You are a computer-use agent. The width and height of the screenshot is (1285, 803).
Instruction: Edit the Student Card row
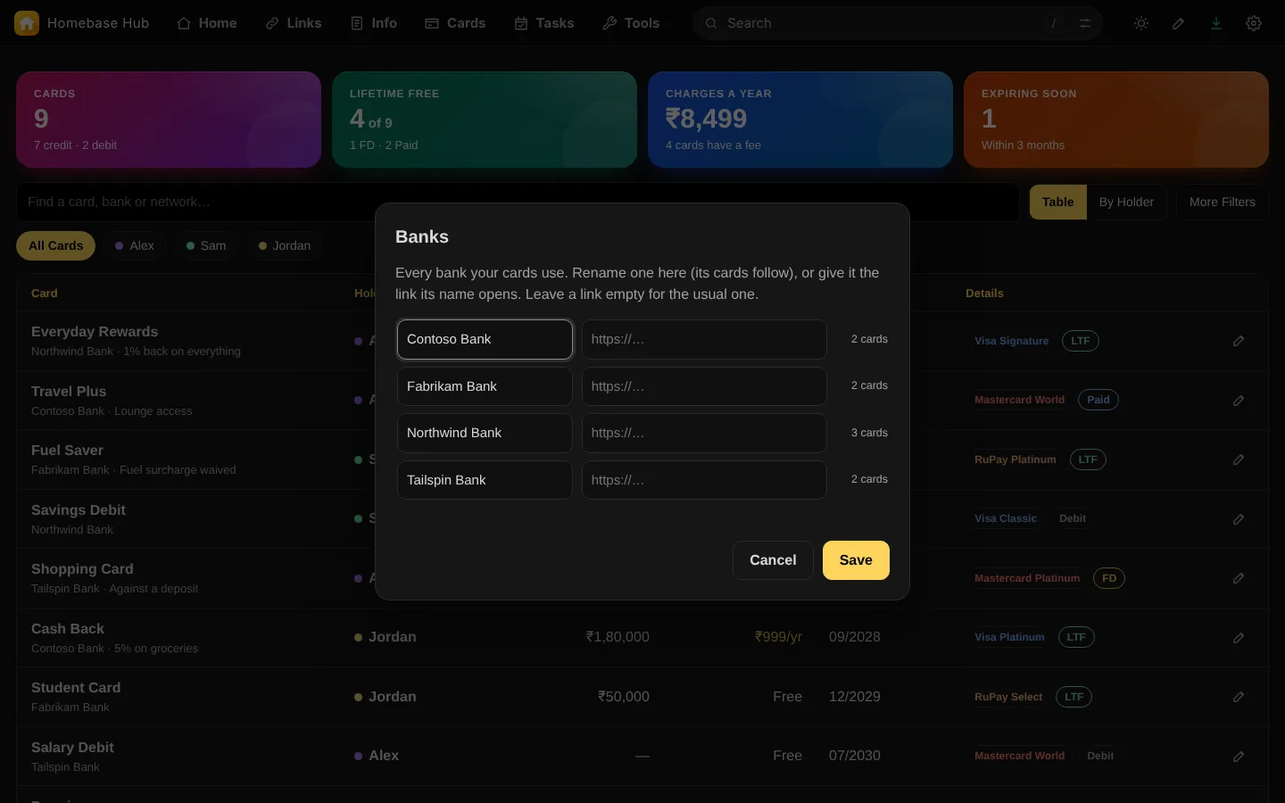1239,697
